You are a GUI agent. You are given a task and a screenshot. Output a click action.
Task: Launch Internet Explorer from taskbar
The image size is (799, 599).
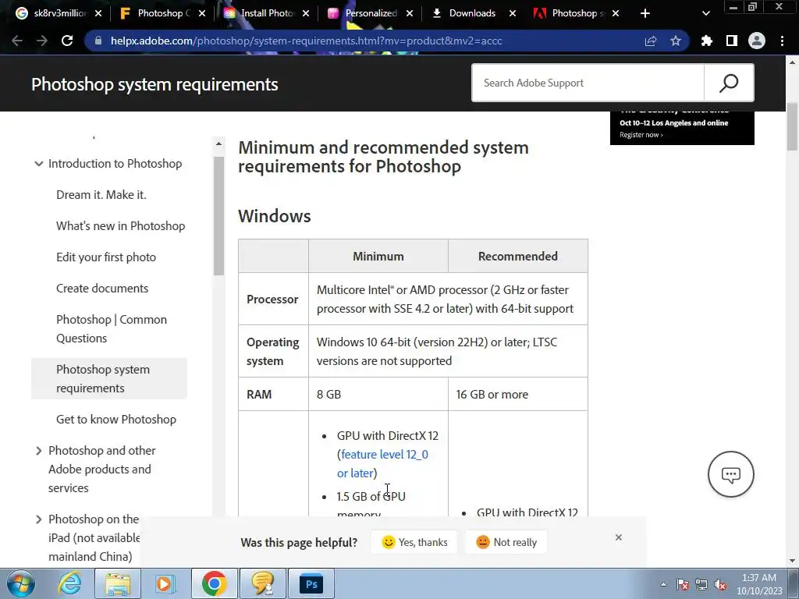pyautogui.click(x=69, y=583)
